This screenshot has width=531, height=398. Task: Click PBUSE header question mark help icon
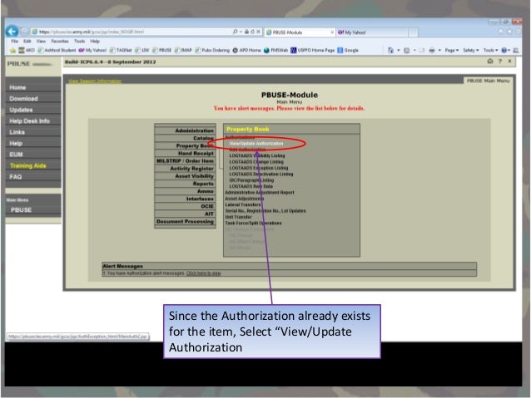coord(500,61)
